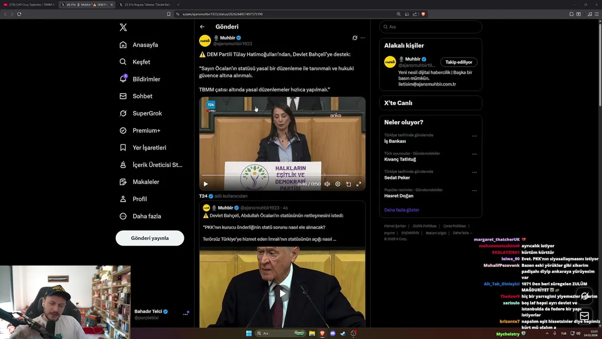
Task: Open Bildirimler notifications
Action: [x=140, y=79]
